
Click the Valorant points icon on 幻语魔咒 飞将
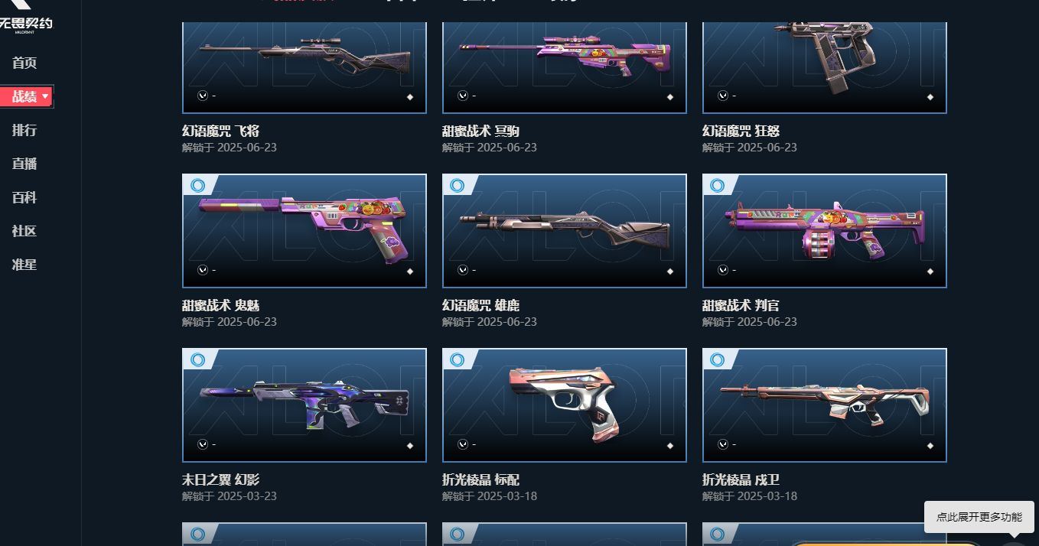203,96
